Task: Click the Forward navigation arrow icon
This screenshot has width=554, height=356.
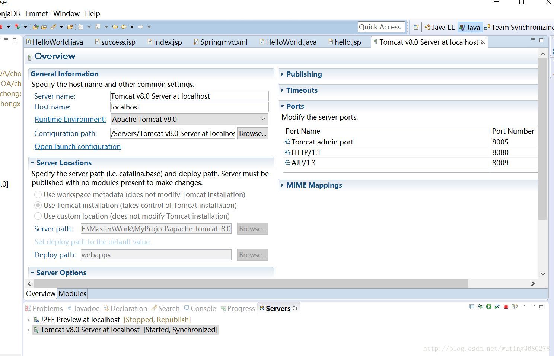Action: click(x=140, y=27)
